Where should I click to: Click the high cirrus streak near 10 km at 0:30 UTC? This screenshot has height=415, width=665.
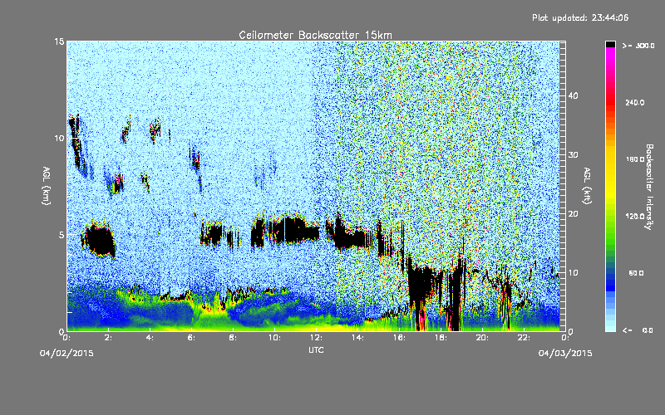click(x=75, y=142)
